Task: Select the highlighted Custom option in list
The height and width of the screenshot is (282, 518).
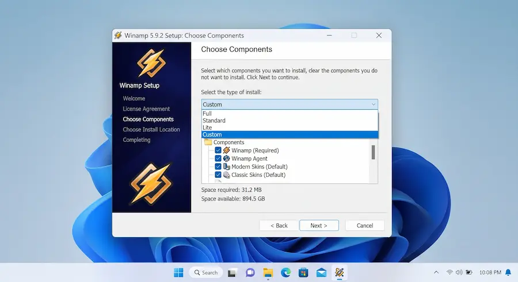Action: pos(290,134)
